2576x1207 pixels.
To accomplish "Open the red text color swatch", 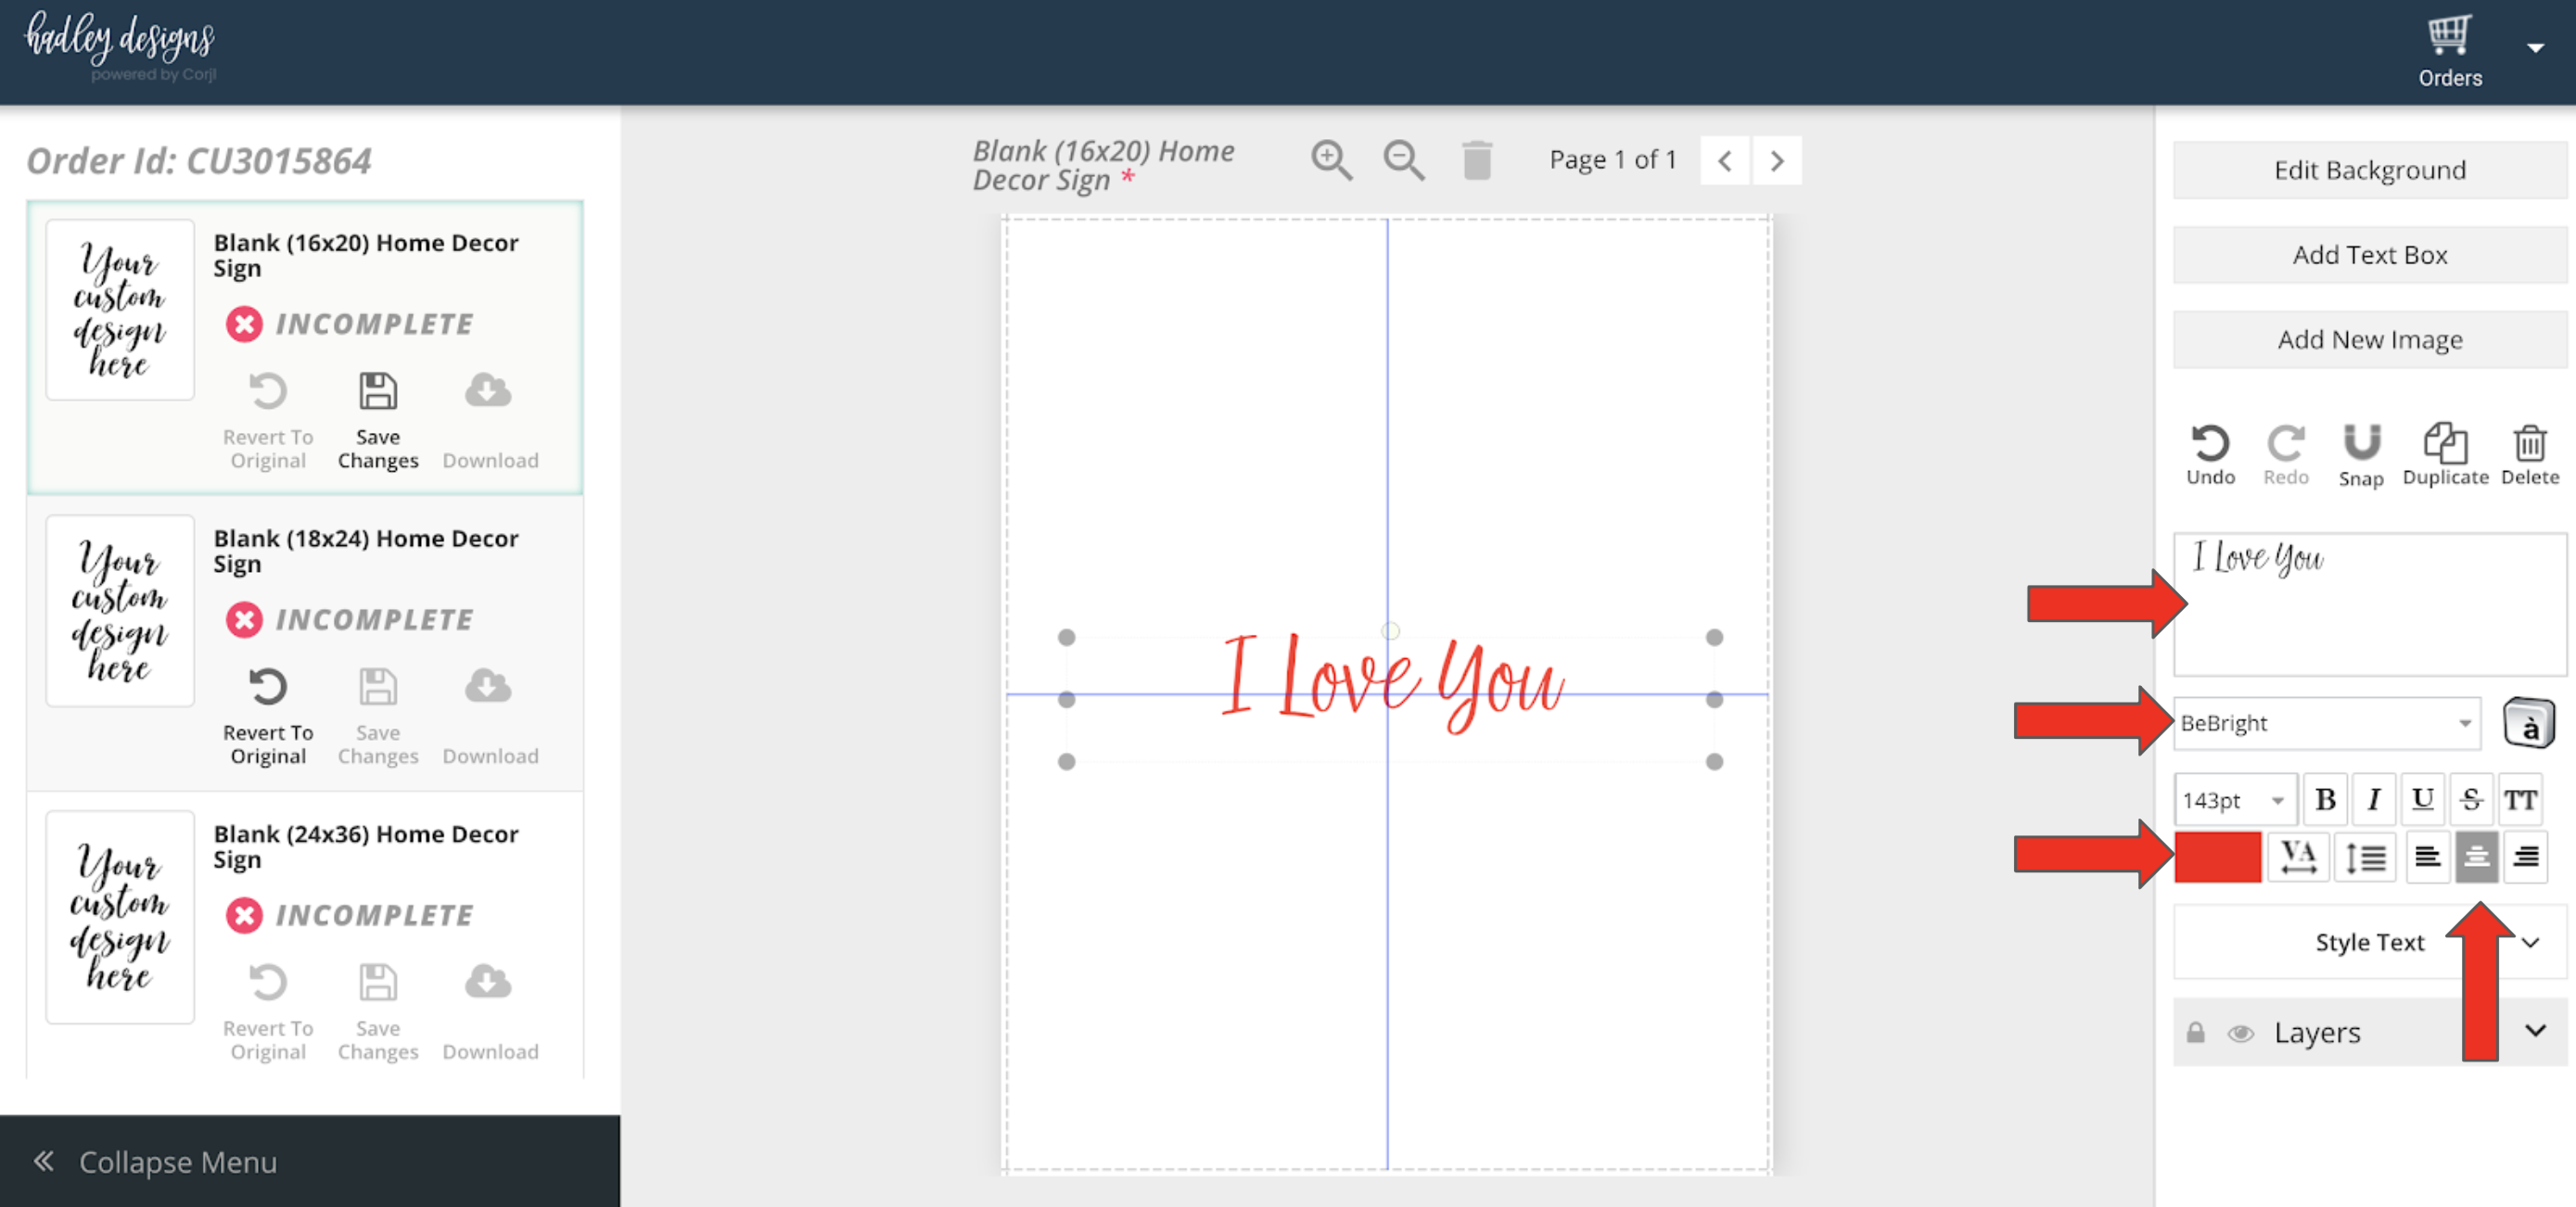I will coord(2217,857).
